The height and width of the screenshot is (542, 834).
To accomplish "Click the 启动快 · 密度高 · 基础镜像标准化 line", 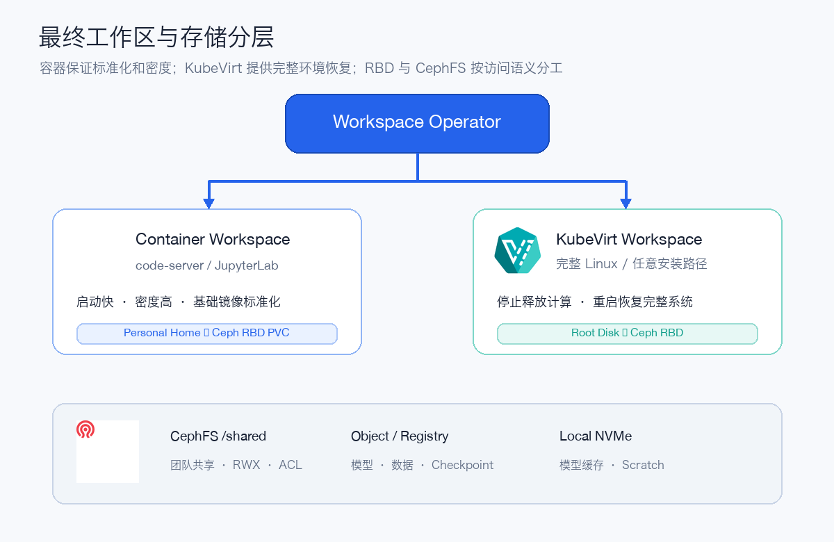I will click(x=179, y=302).
